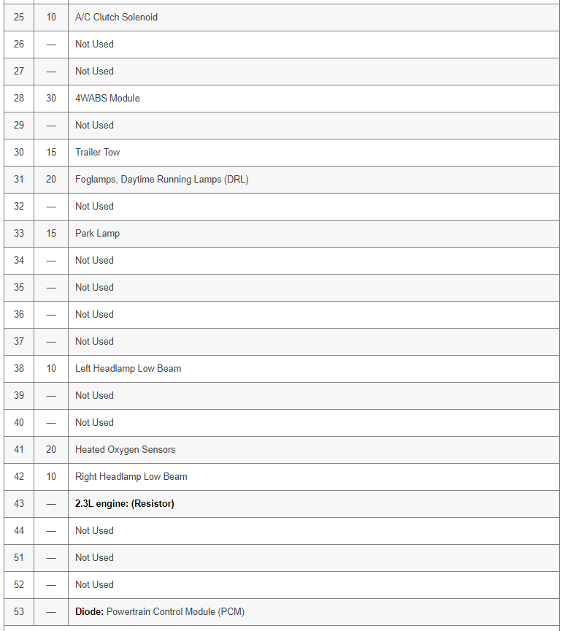The image size is (565, 631).
Task: Click the Heated Oxygen Sensors entry
Action: (x=125, y=450)
